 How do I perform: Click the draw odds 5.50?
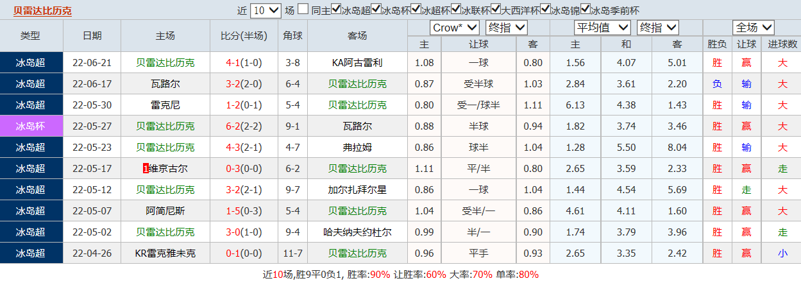click(x=626, y=148)
